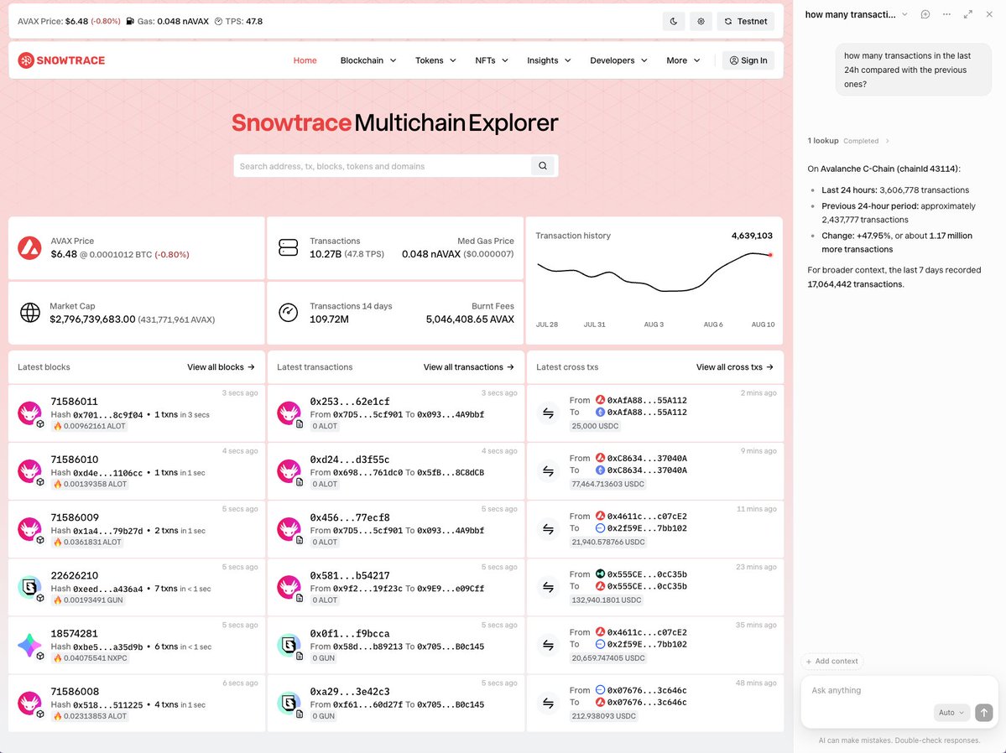Open block 71586009
This screenshot has height=753, width=1006.
(x=75, y=517)
